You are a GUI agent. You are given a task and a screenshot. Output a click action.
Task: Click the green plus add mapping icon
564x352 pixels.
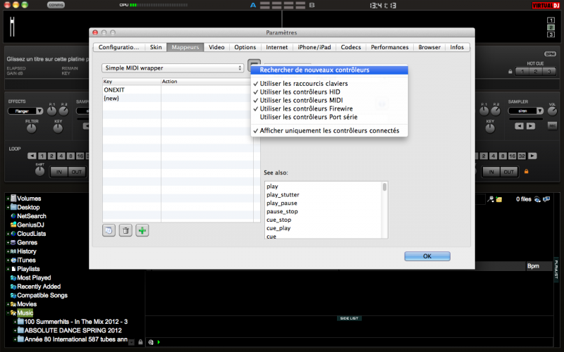(142, 230)
